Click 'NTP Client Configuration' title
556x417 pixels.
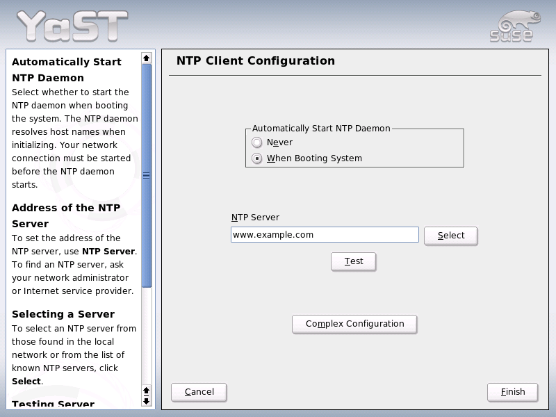point(256,60)
